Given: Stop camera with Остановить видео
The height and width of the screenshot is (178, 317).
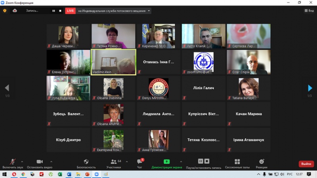Looking at the screenshot, I should [x=40, y=162].
